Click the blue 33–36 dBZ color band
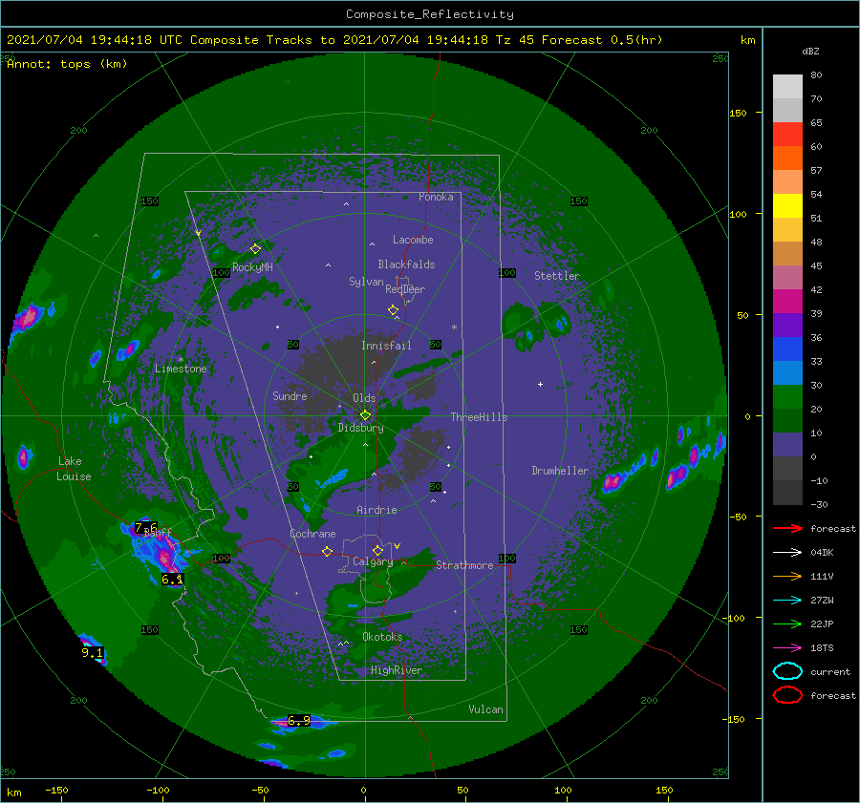860x803 pixels. 787,349
